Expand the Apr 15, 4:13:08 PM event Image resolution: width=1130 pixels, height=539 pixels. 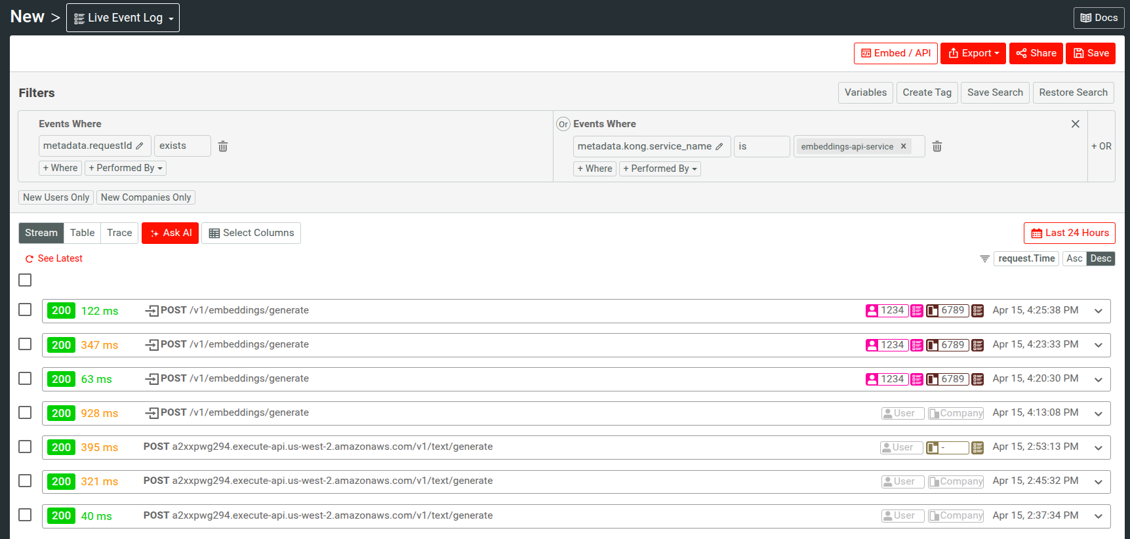1099,414
